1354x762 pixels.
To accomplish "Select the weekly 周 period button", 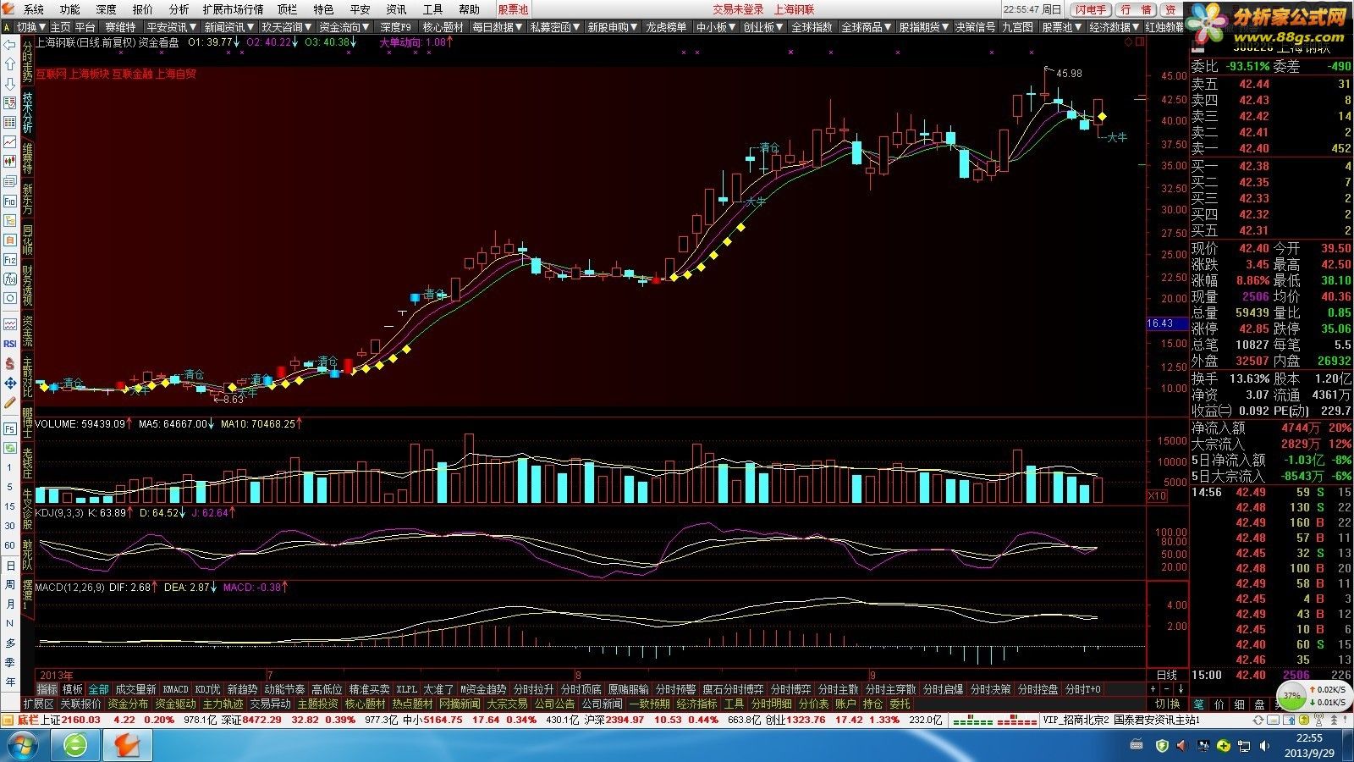I will [x=10, y=585].
